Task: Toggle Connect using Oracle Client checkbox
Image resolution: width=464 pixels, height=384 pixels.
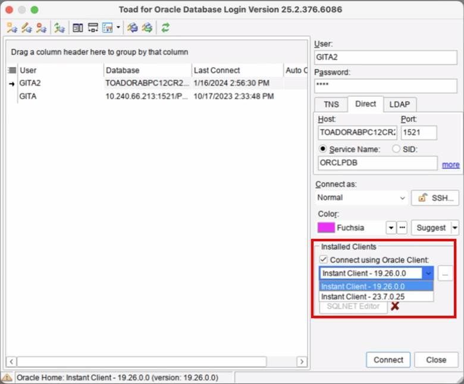Action: click(323, 260)
